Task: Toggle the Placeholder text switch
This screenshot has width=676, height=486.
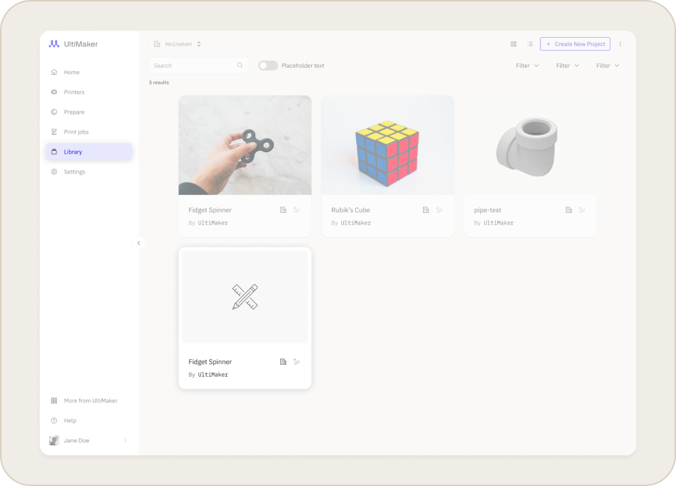Action: 268,65
